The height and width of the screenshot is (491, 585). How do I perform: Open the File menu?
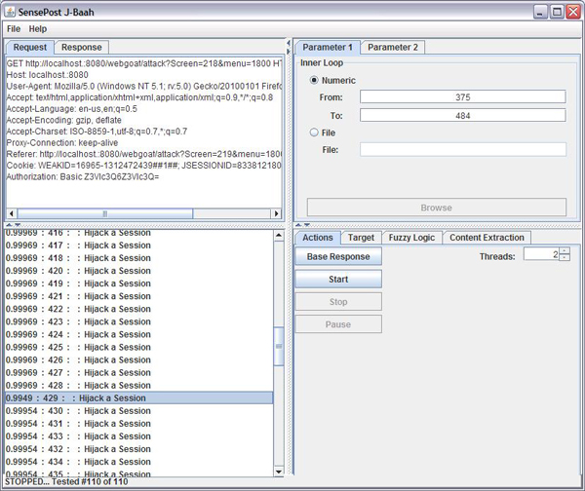coord(15,29)
